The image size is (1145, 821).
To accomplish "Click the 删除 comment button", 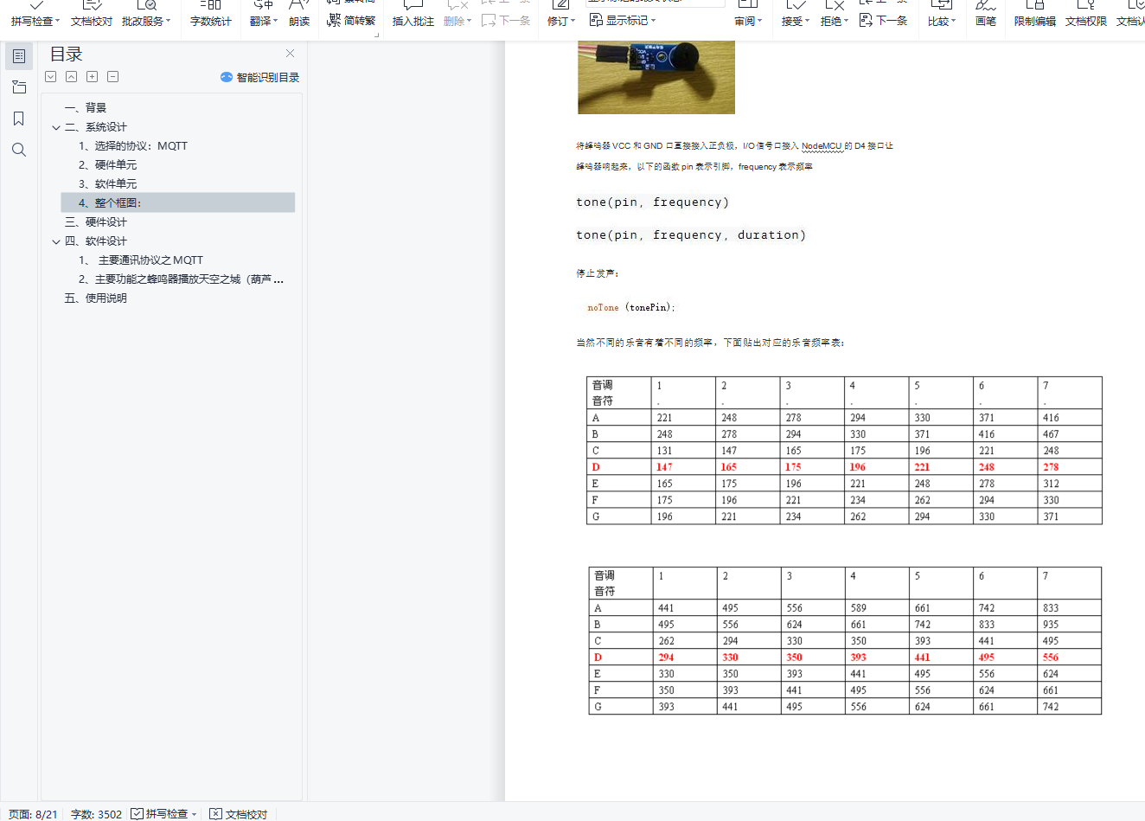I will [x=457, y=14].
